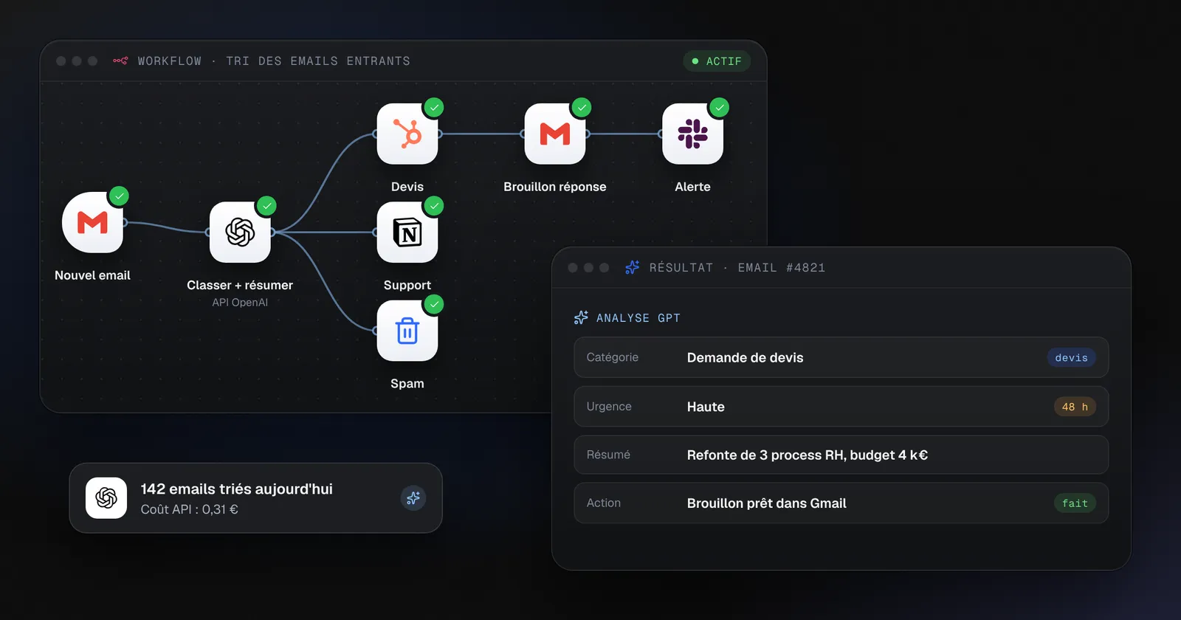Click the OpenAI logo on the summary card

[106, 498]
